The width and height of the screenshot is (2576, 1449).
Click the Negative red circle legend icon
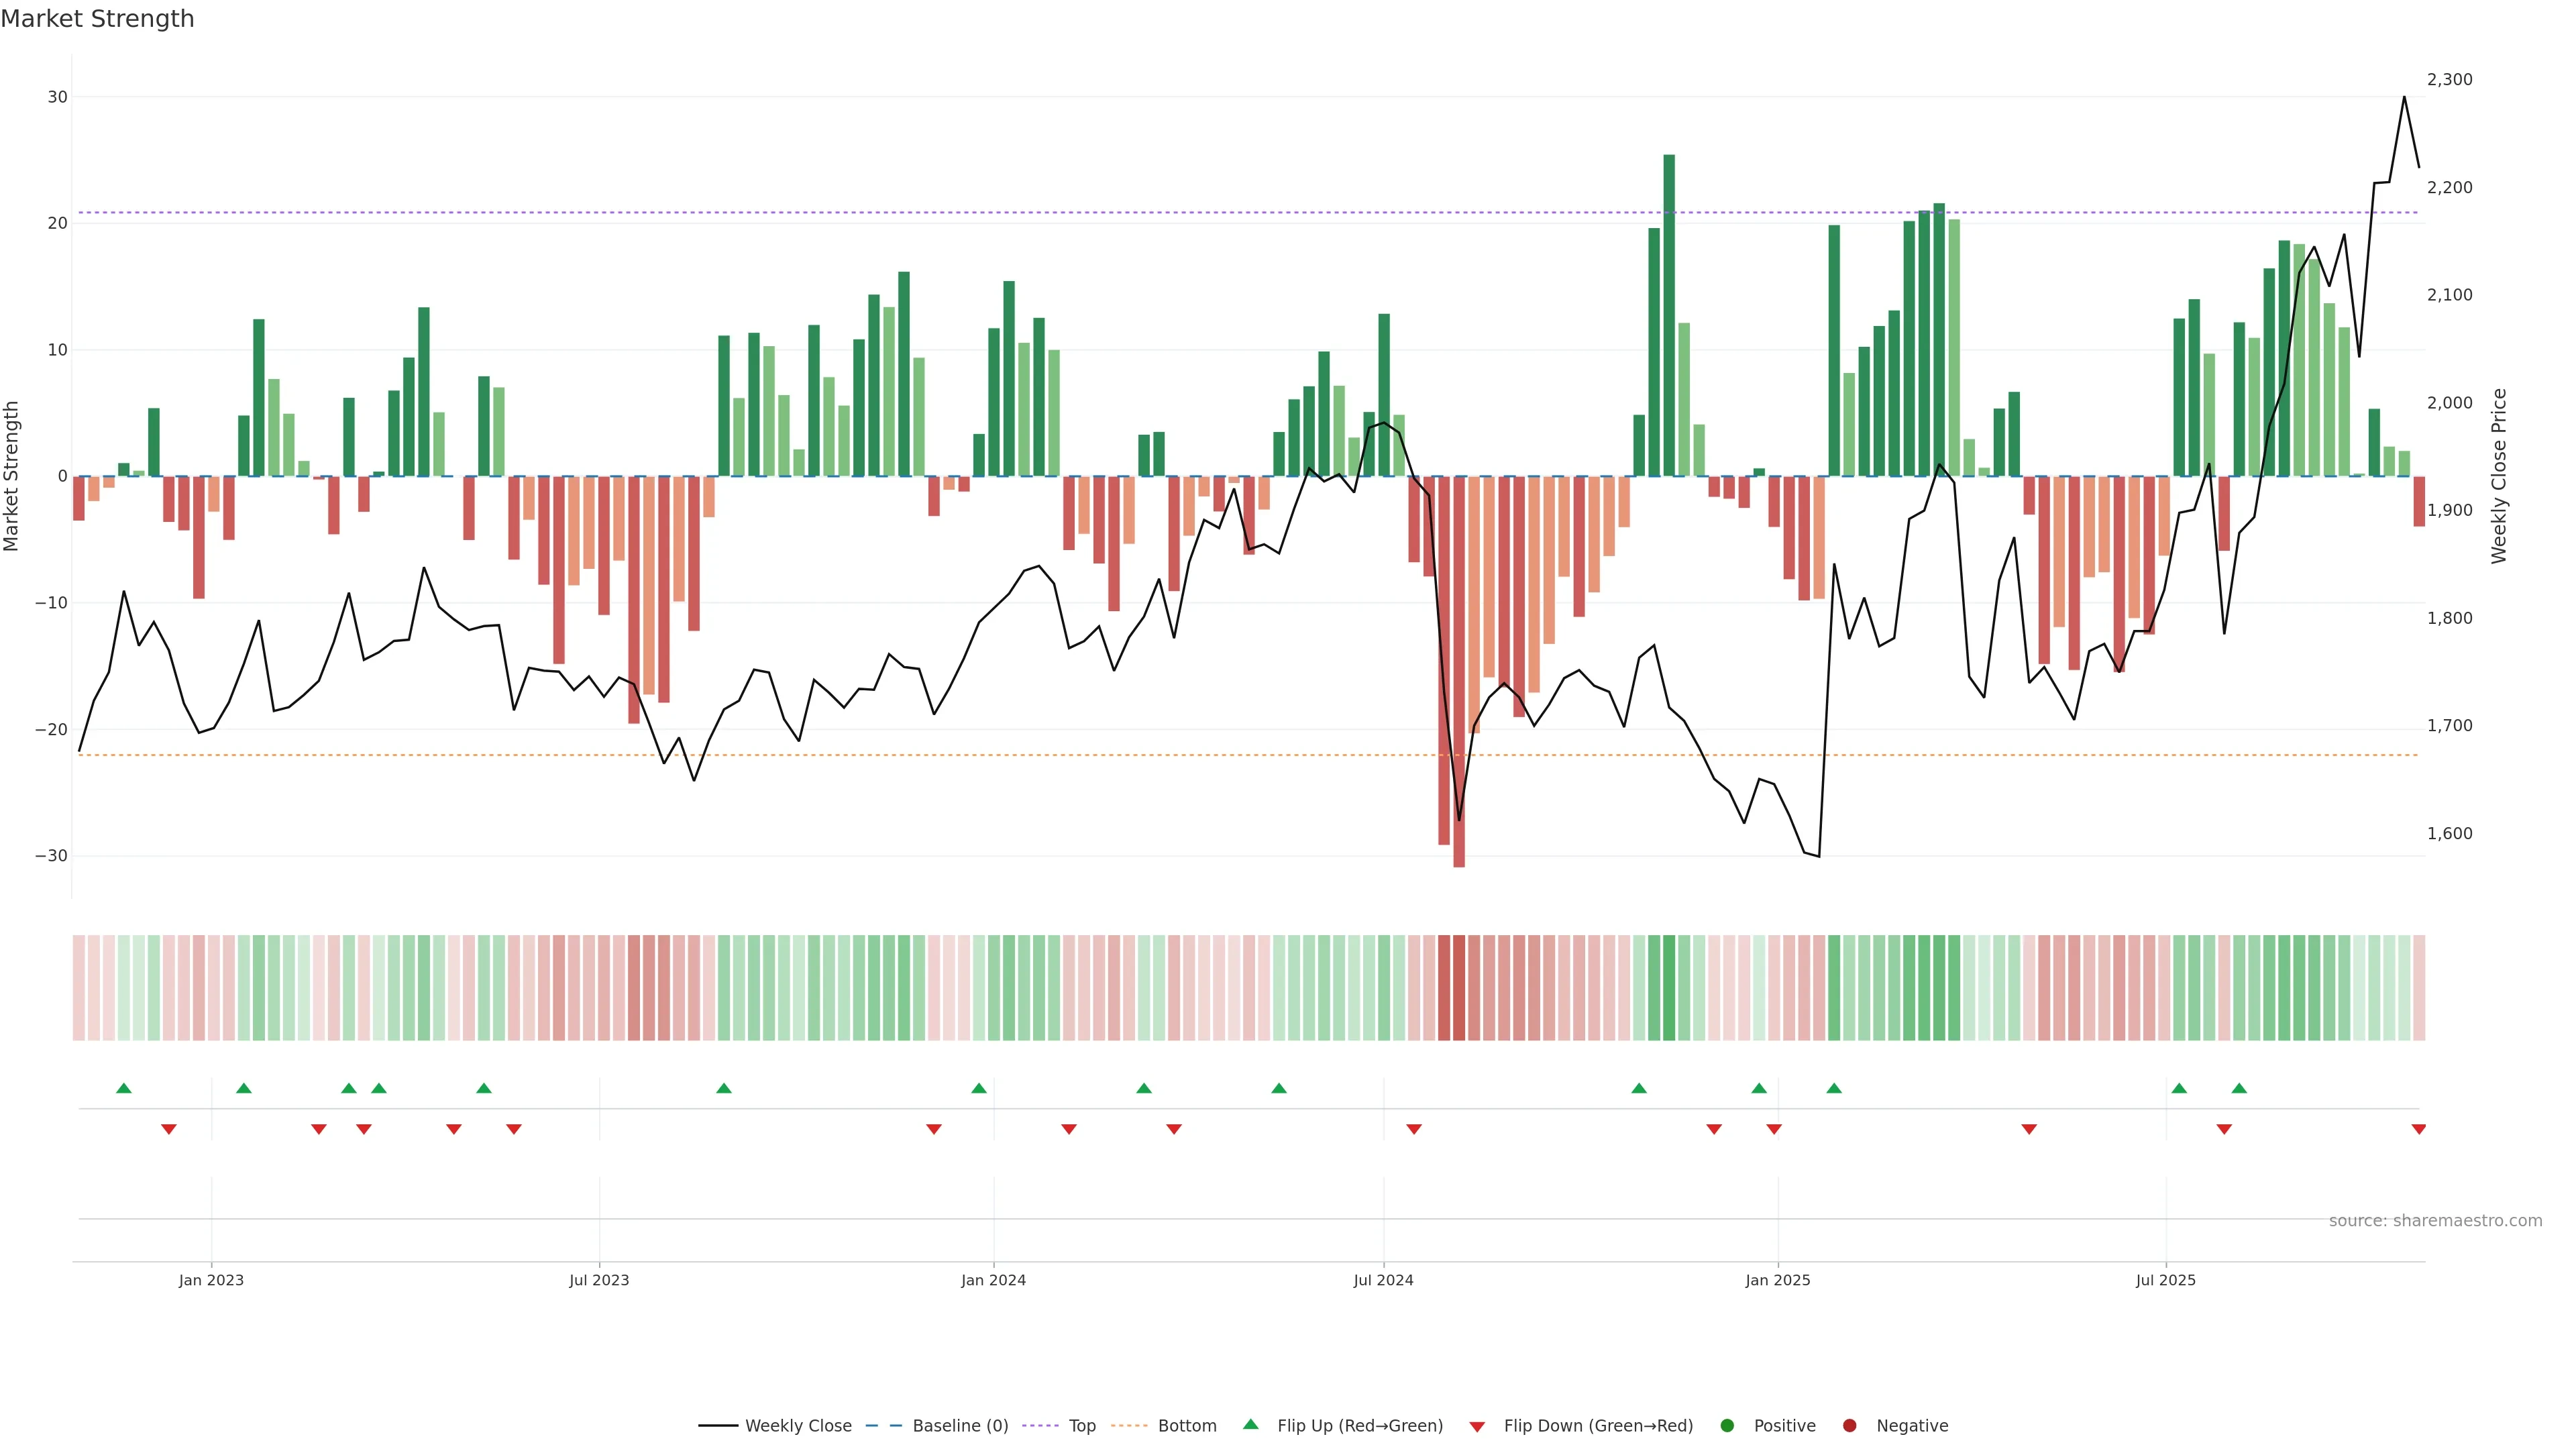(1849, 1426)
